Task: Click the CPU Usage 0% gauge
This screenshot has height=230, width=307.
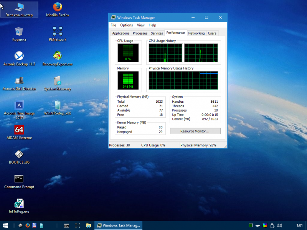Action: click(128, 53)
